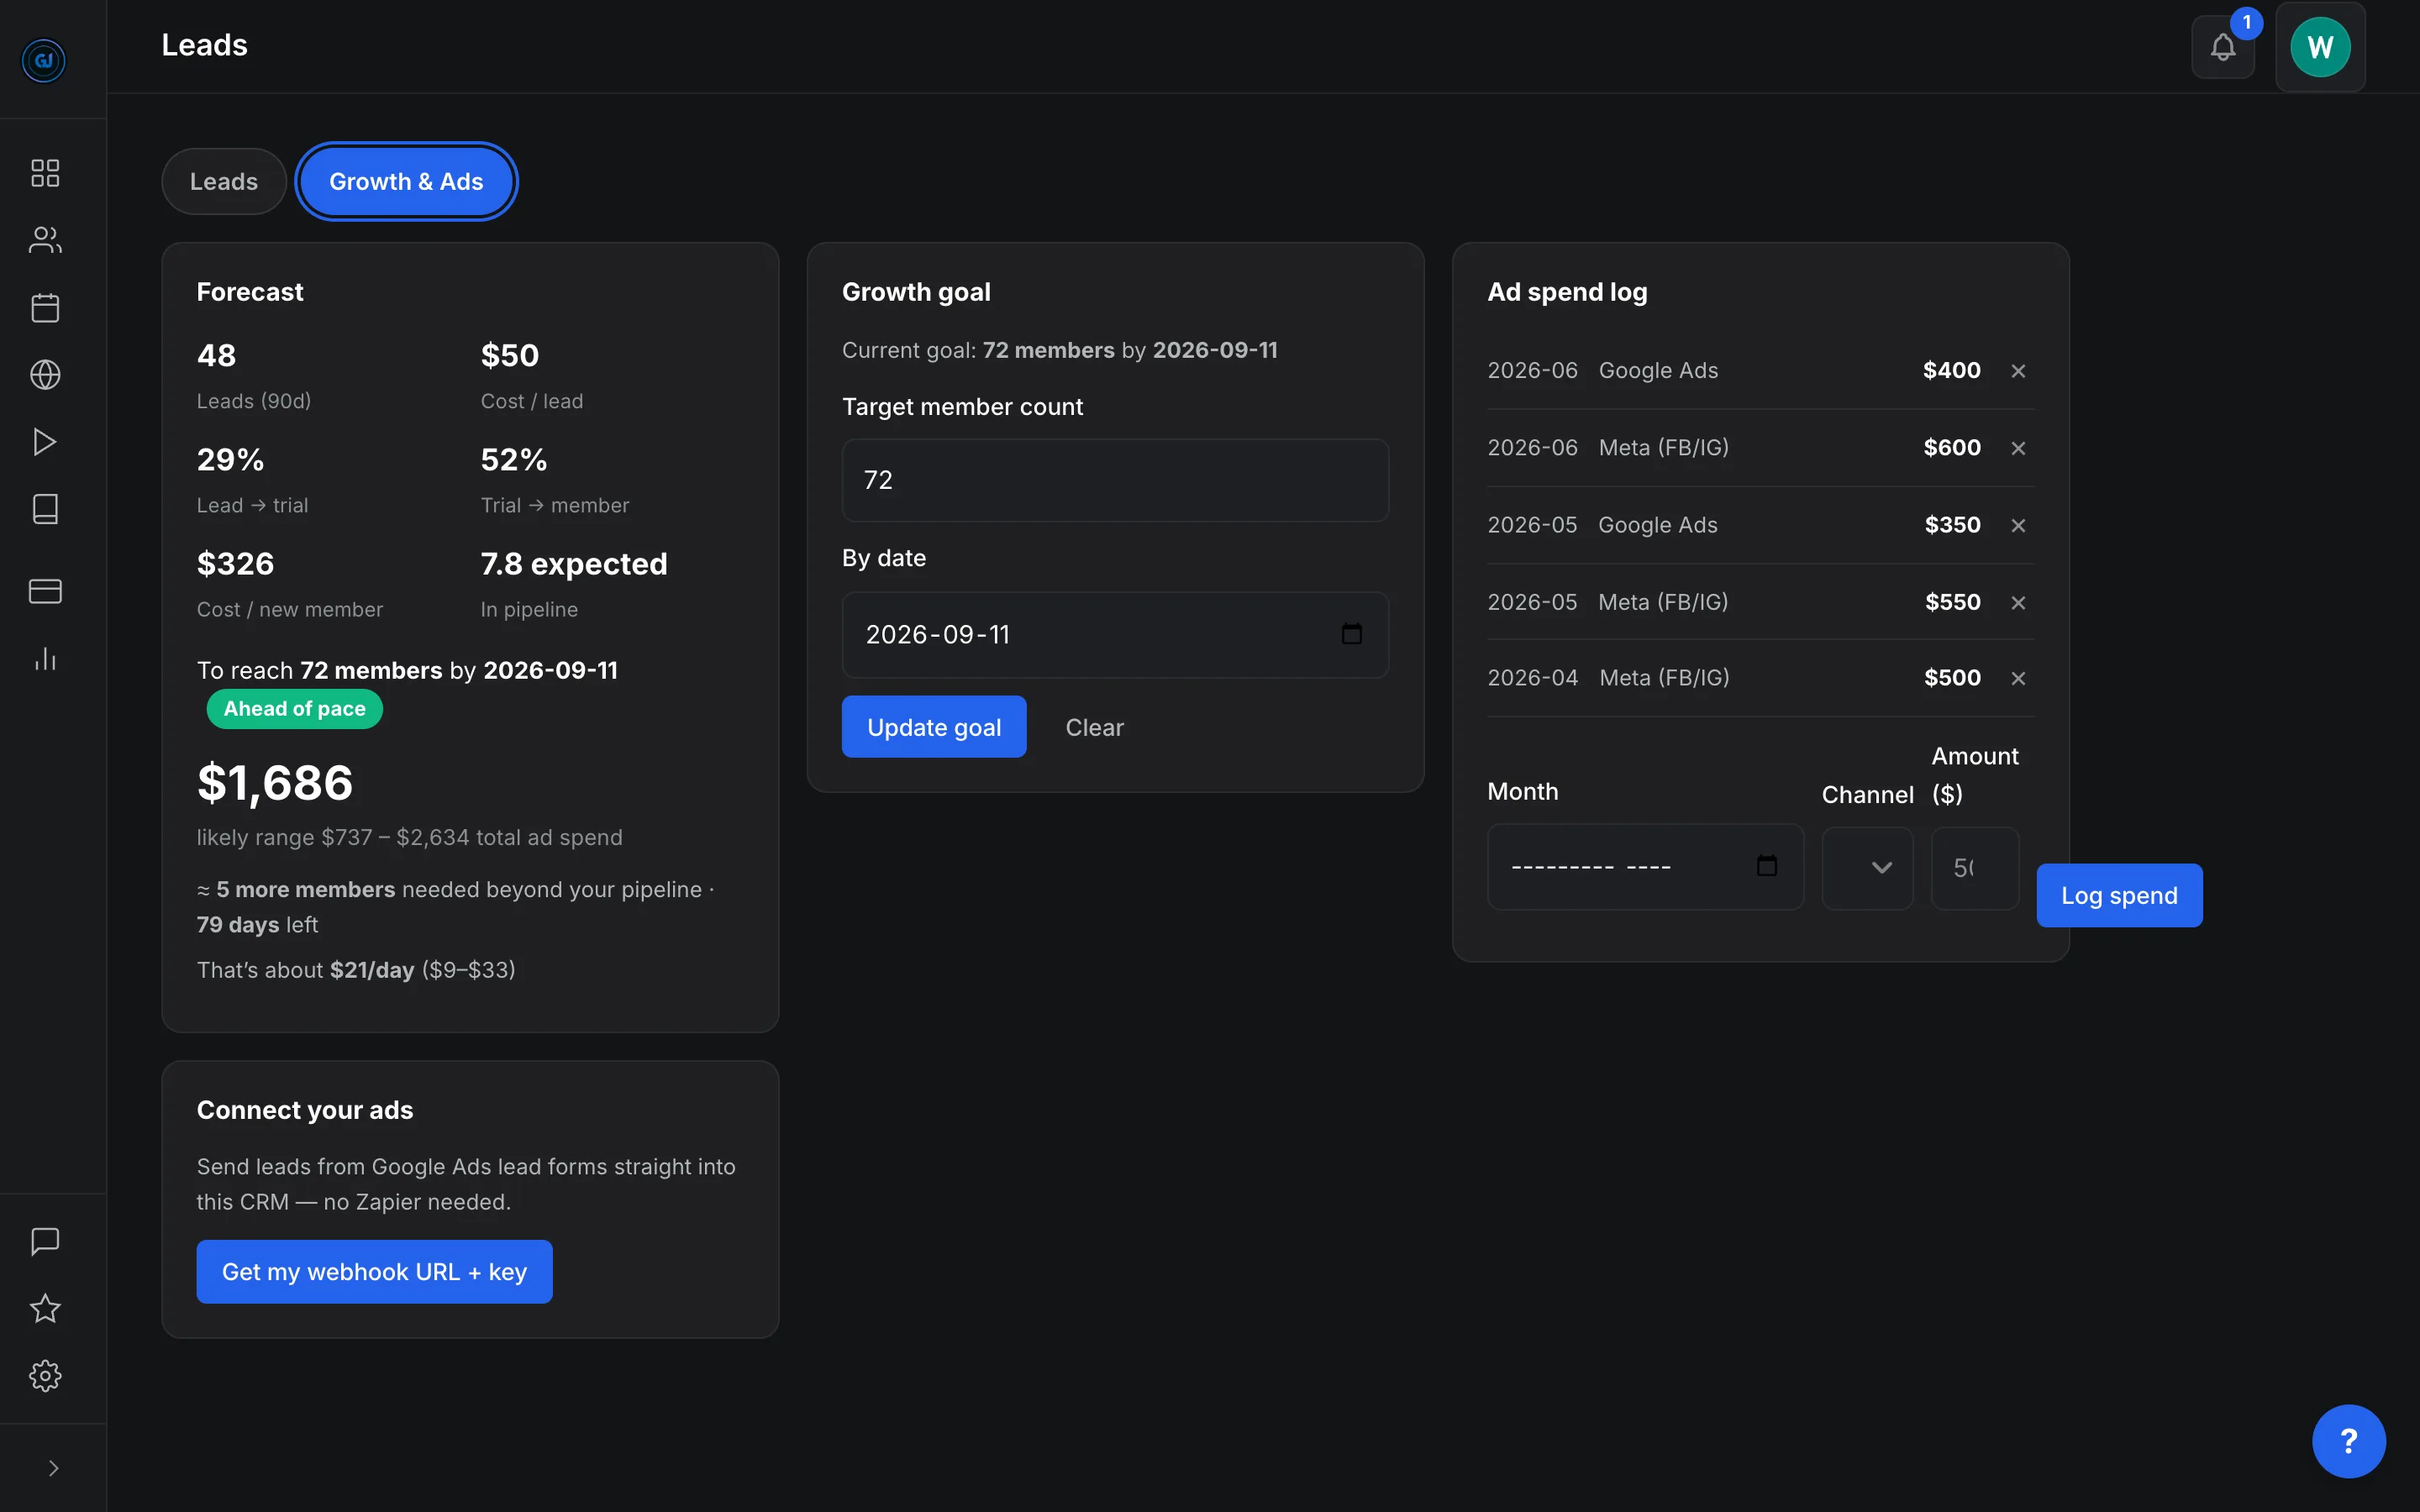Click the $326 Cost / new member value

[235, 564]
